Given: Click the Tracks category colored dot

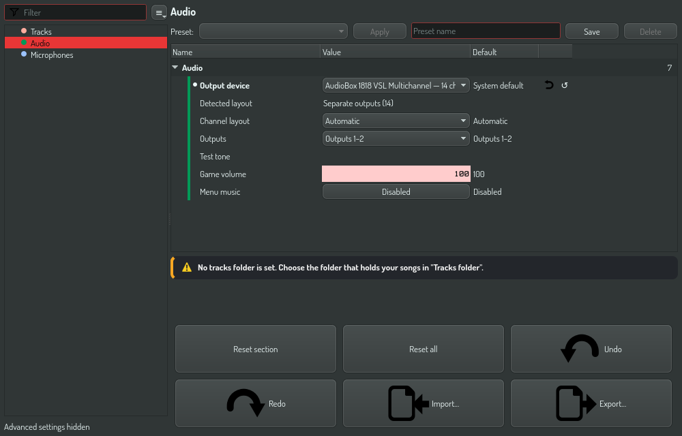Looking at the screenshot, I should [24, 31].
